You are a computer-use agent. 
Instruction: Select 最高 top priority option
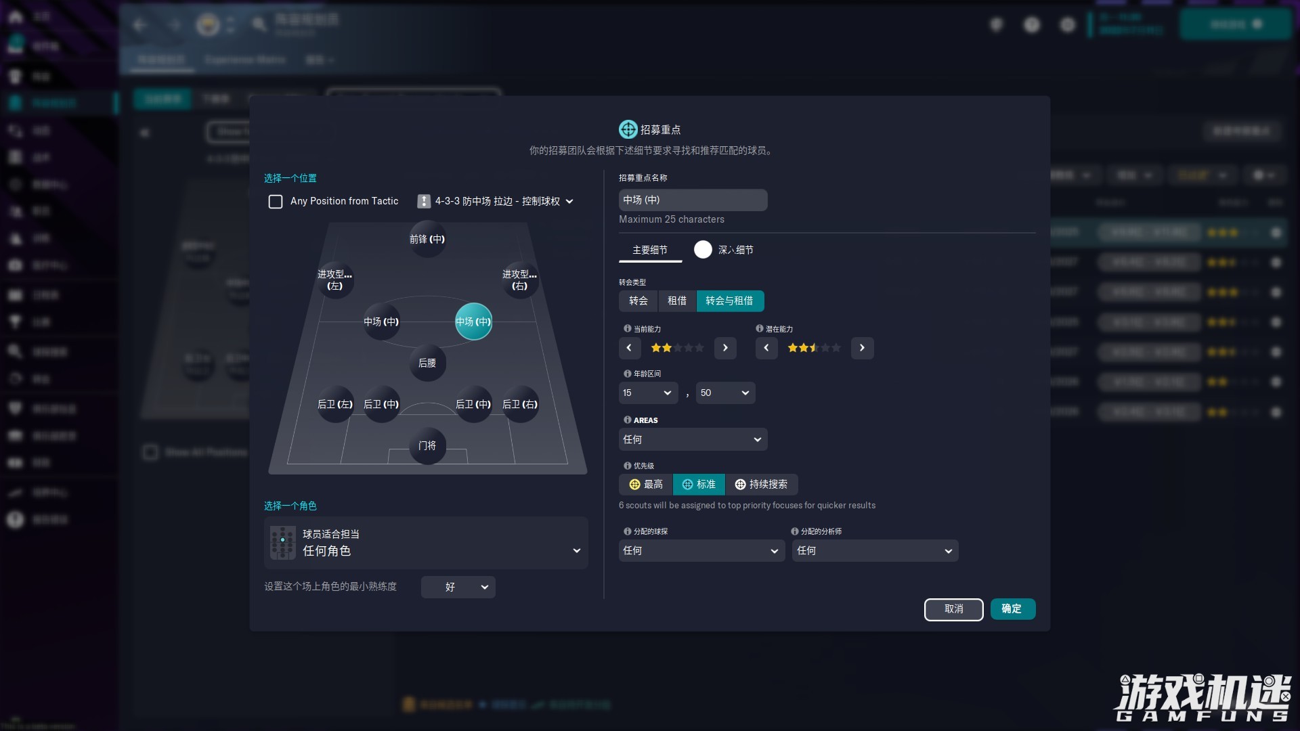click(x=646, y=485)
